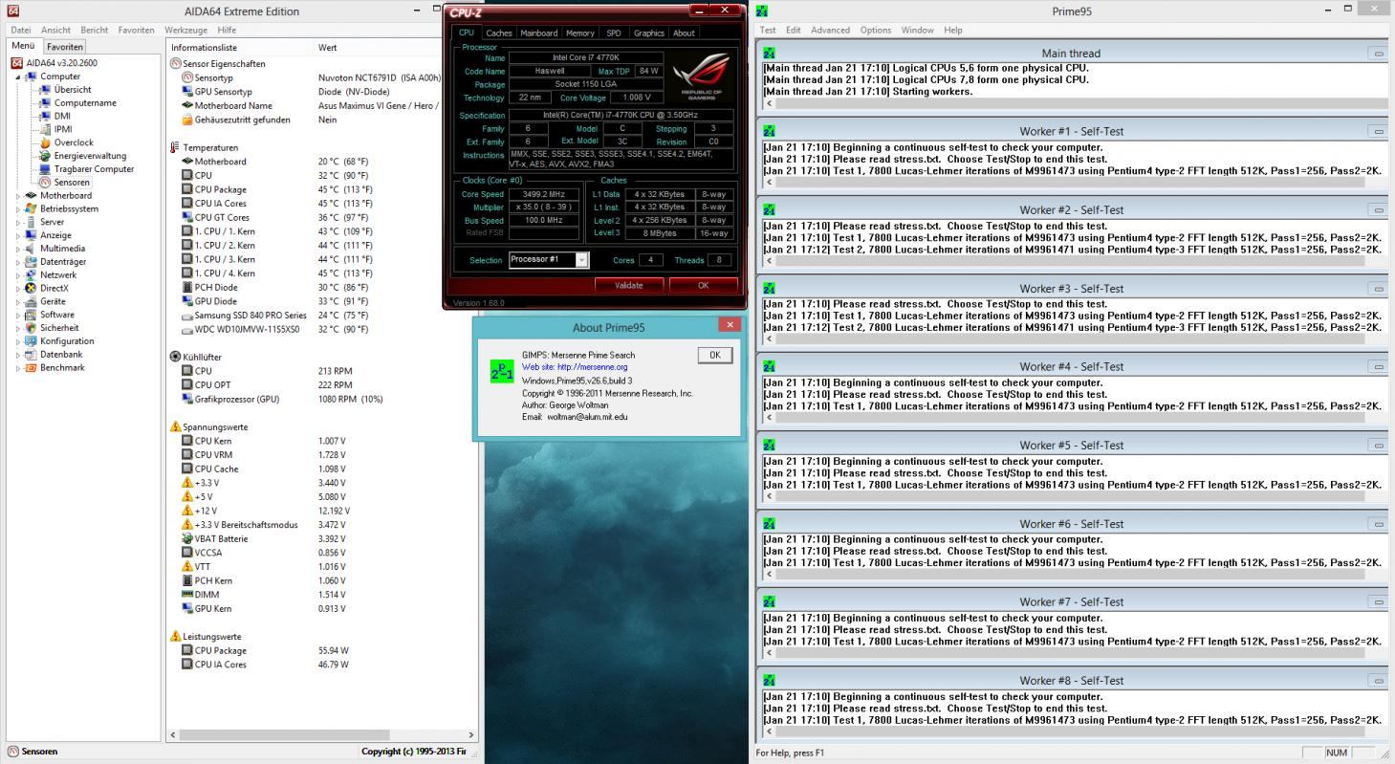Image resolution: width=1395 pixels, height=764 pixels.
Task: Click the OK button in CPU-Z
Action: pyautogui.click(x=703, y=285)
